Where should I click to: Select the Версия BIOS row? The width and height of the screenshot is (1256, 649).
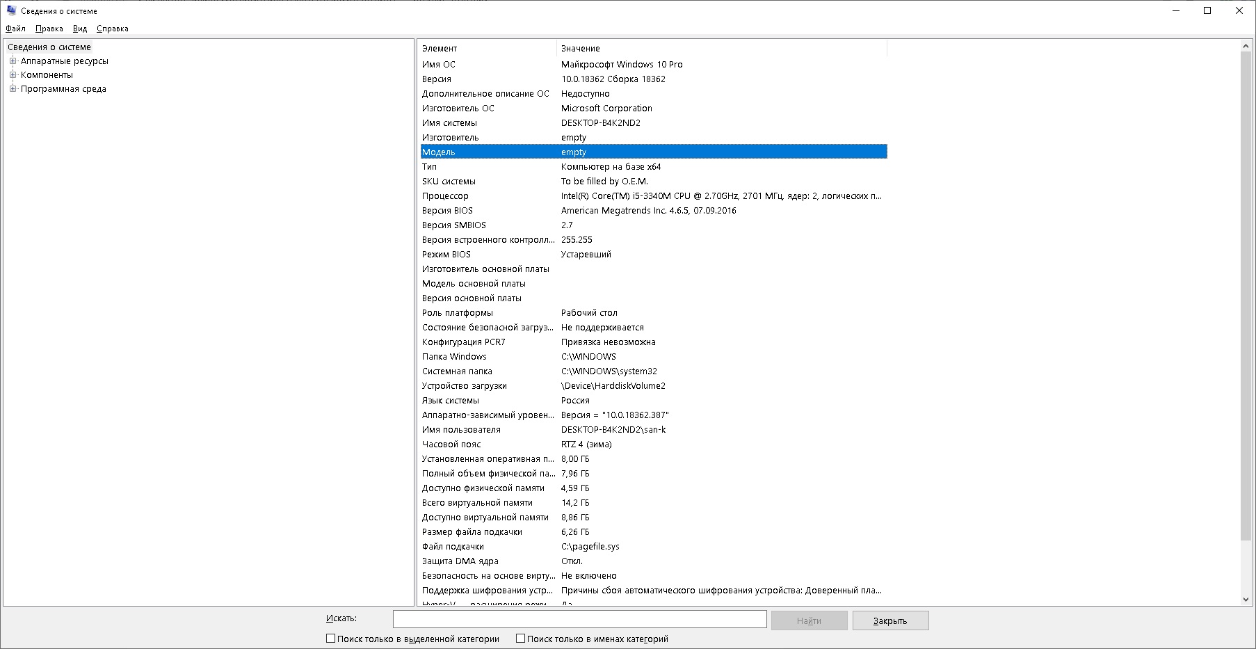coord(654,210)
